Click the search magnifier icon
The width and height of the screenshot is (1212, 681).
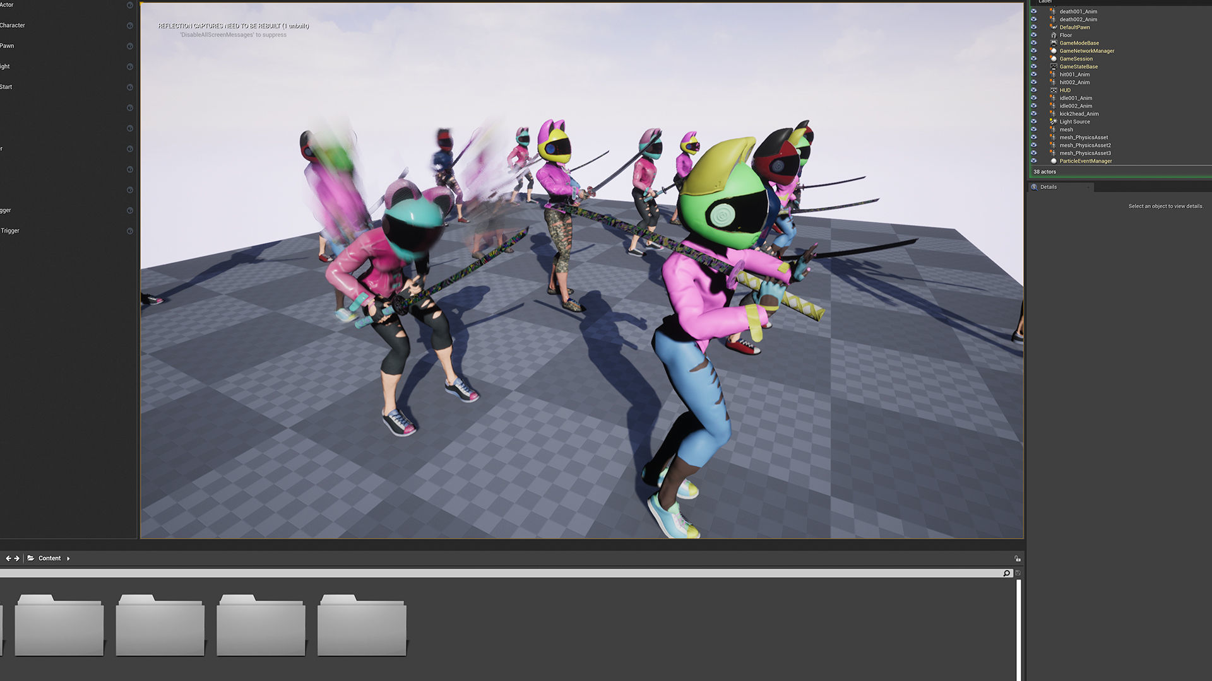(1007, 573)
